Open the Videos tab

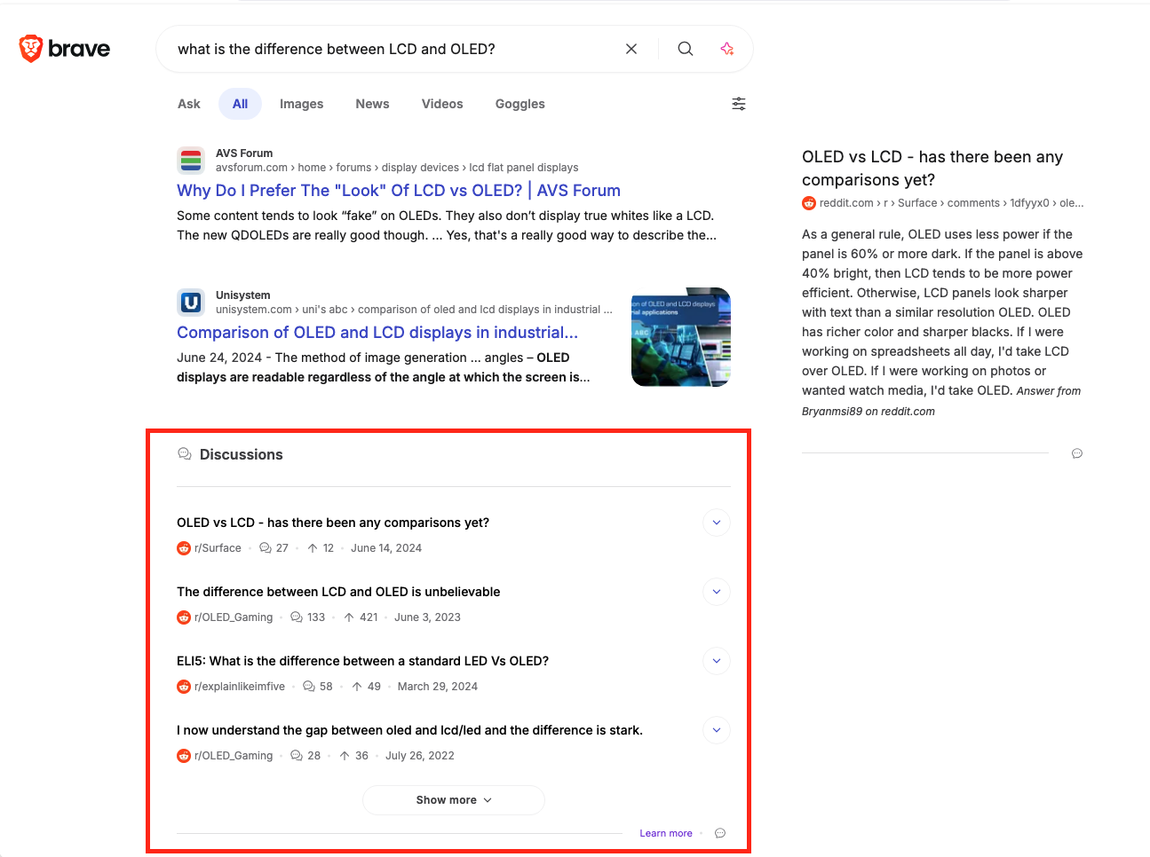pos(442,104)
